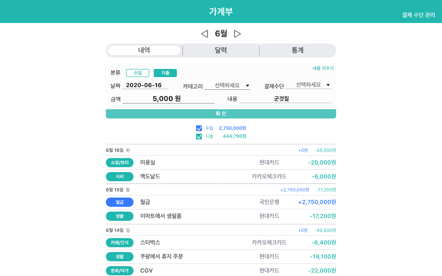
Task: Select 지출 as entry type
Action: coord(165,73)
